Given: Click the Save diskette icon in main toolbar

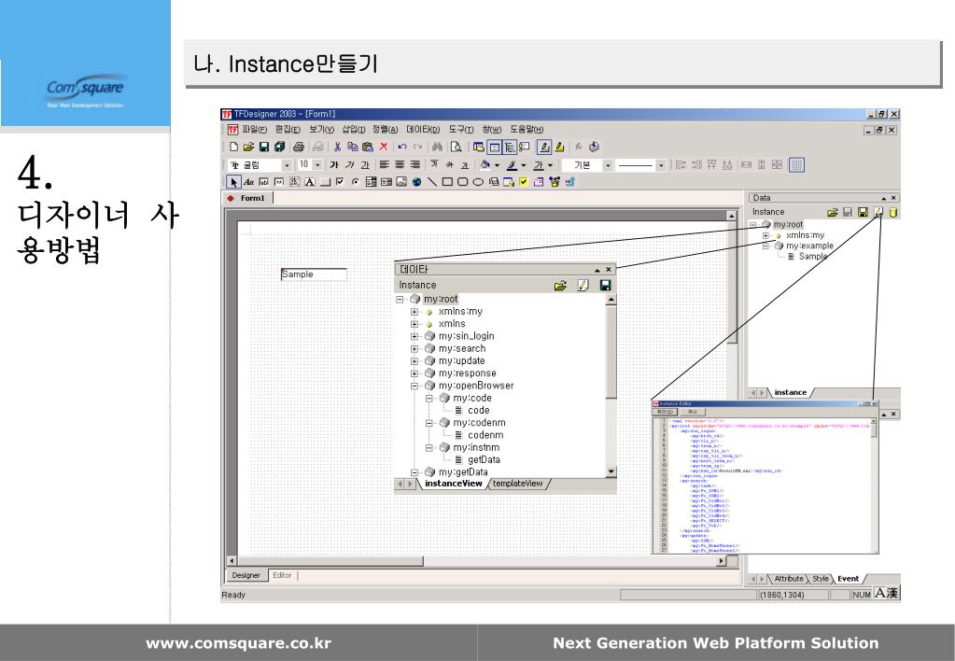Looking at the screenshot, I should (263, 147).
